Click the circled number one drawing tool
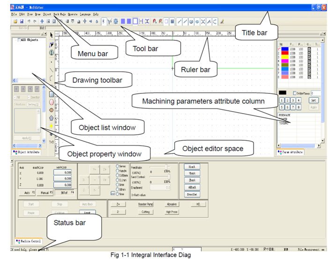The image size is (328, 259). [x=52, y=53]
